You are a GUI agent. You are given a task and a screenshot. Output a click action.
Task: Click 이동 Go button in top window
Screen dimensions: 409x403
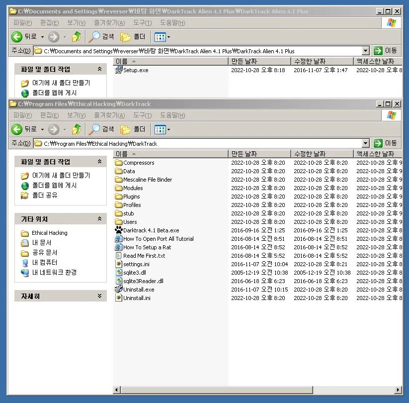pos(385,51)
